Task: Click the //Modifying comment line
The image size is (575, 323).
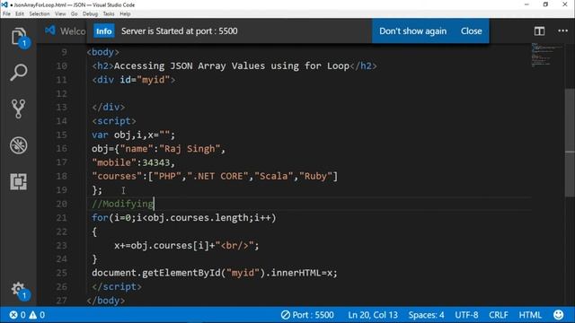Action: (123, 204)
